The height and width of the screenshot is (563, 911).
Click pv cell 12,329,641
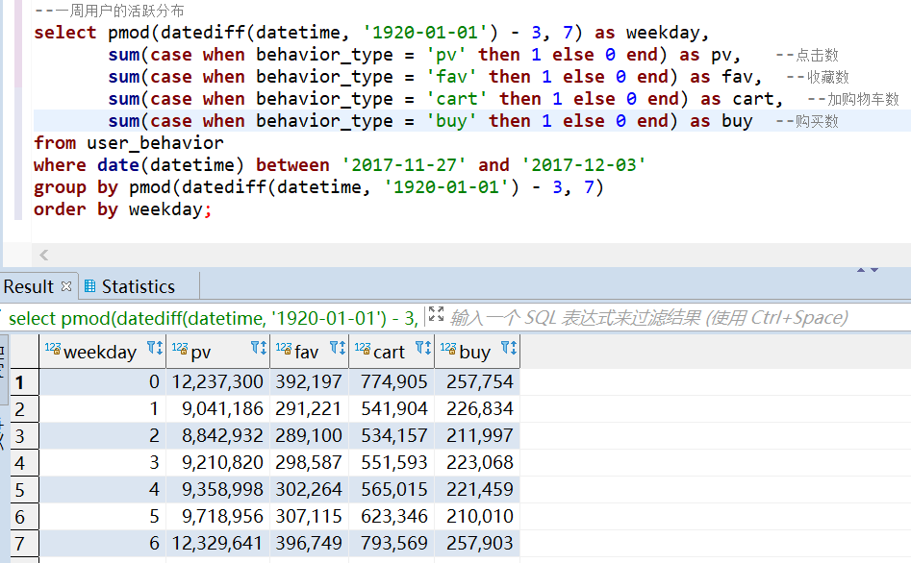click(217, 543)
